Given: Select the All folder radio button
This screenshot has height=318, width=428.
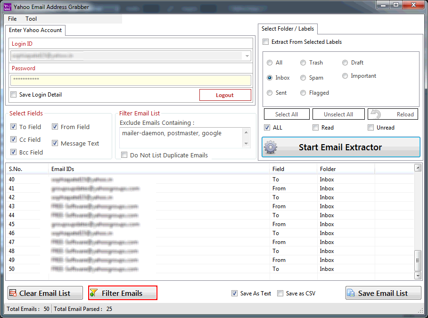Looking at the screenshot, I should tap(270, 63).
